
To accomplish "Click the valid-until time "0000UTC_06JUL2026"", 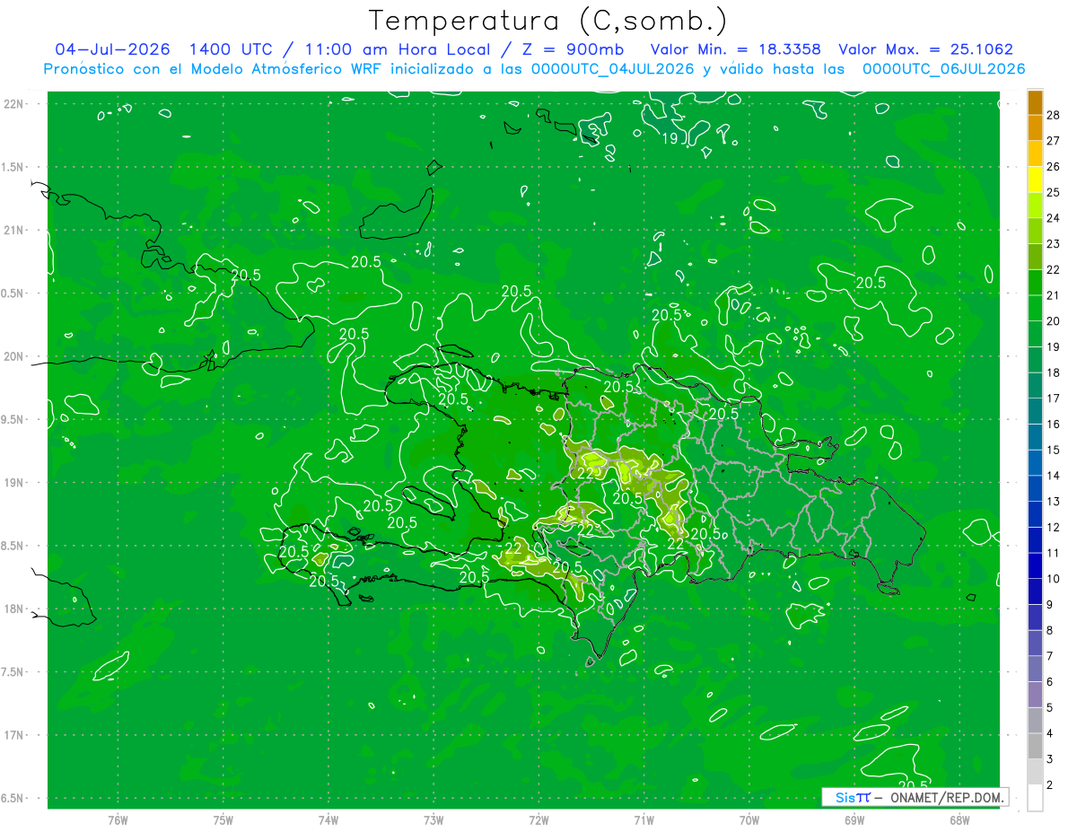I will point(944,69).
